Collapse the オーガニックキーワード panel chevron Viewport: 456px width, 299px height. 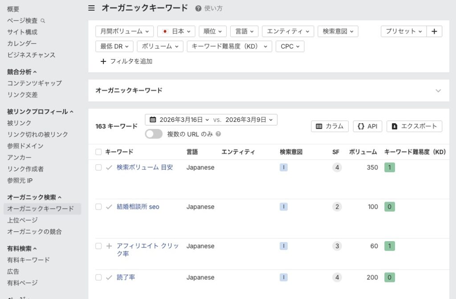438,90
